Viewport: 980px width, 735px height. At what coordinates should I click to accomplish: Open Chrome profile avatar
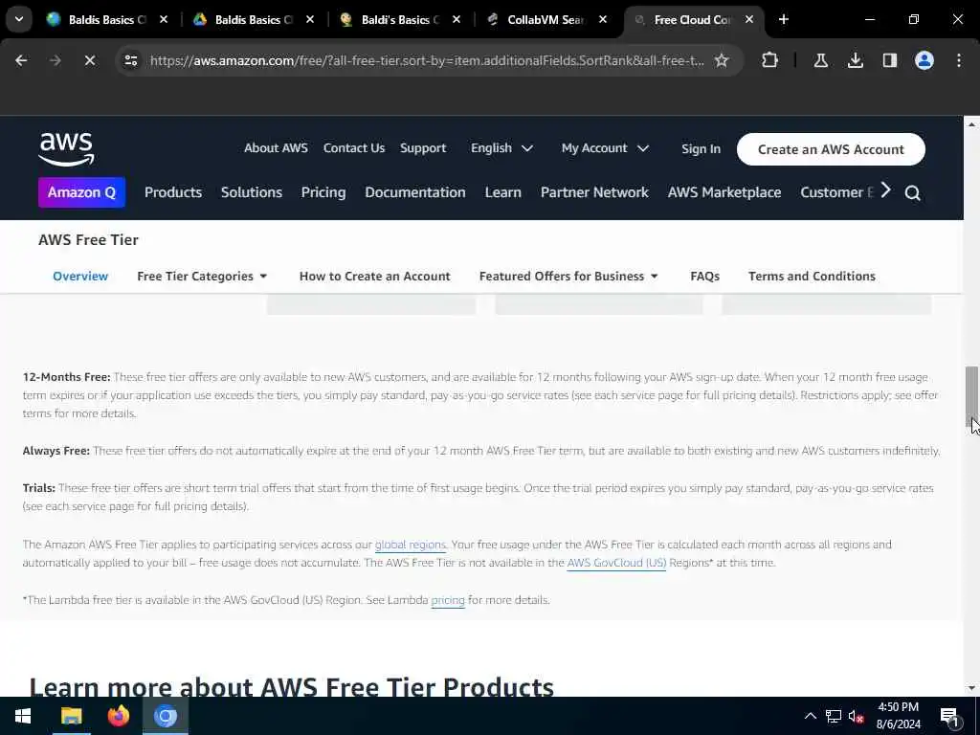pos(924,60)
